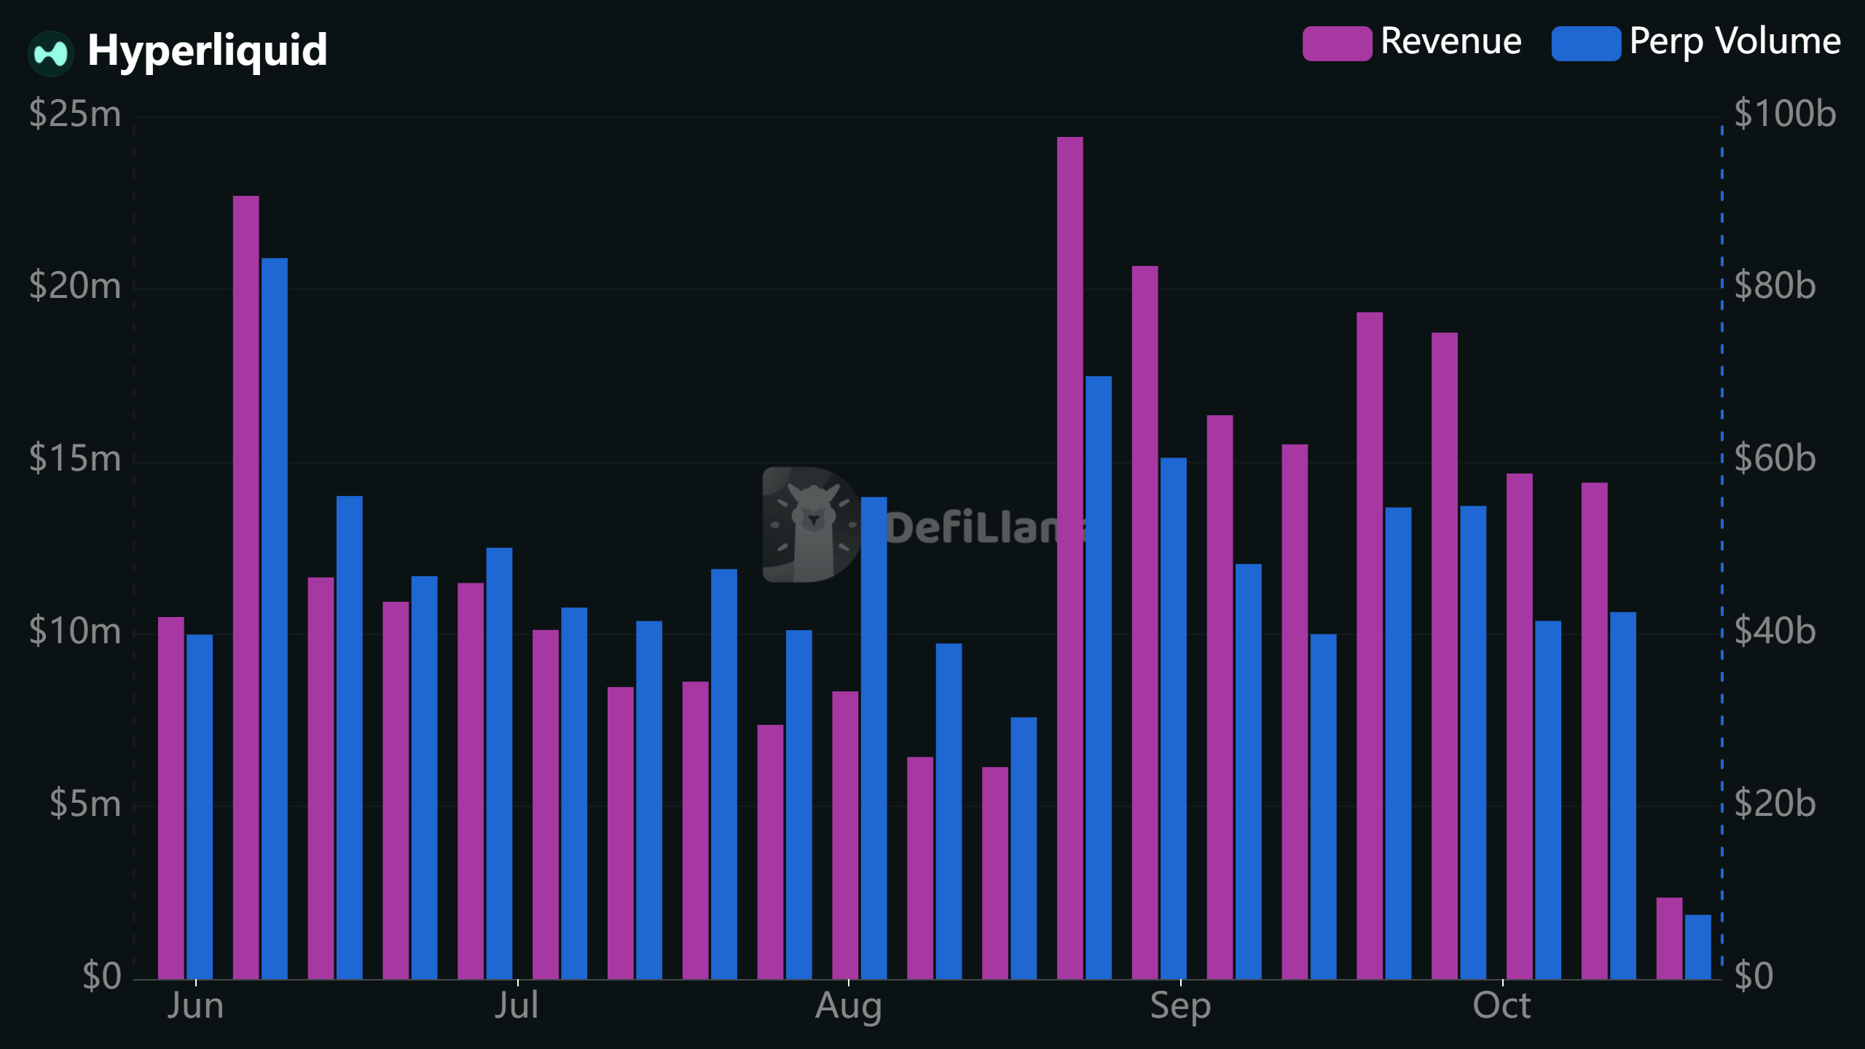Click the Jun x-axis label
Viewport: 1865px width, 1049px height.
pyautogui.click(x=195, y=1007)
